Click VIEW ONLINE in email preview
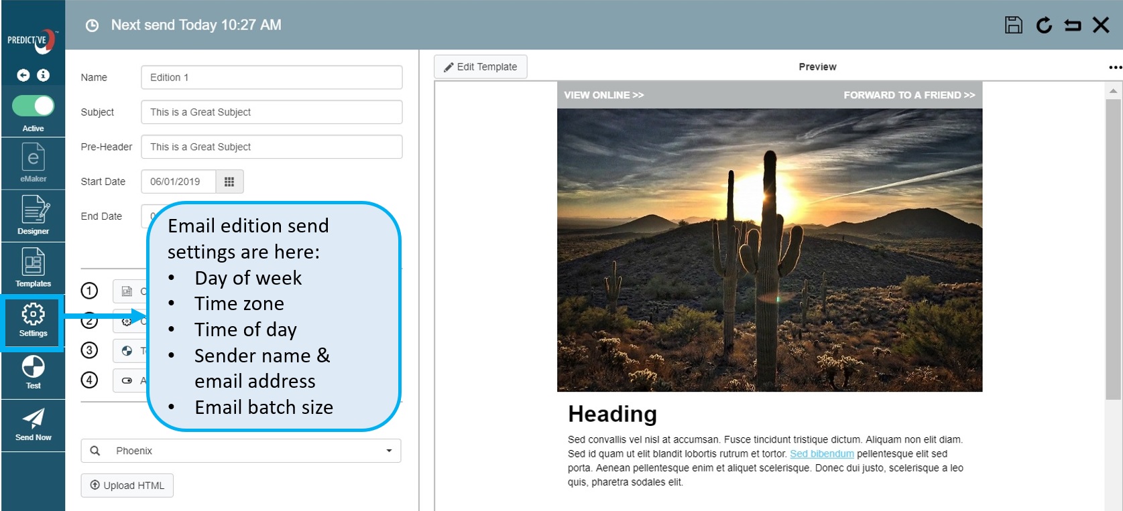The height and width of the screenshot is (511, 1123). 603,95
